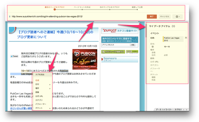The width and height of the screenshot is (199, 122).
Task: Click the マイ データ アイテム (1) heading
Action: [x=162, y=26]
